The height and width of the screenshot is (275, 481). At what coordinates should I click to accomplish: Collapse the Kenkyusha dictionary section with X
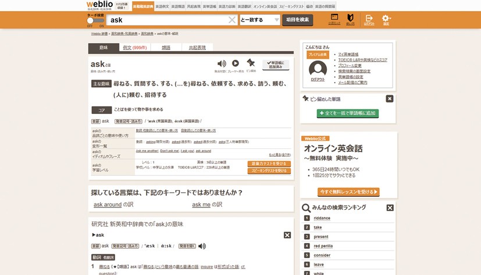(287, 235)
